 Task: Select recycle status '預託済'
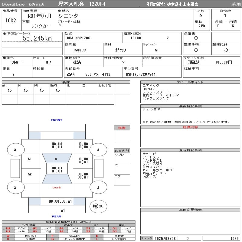[194, 62]
